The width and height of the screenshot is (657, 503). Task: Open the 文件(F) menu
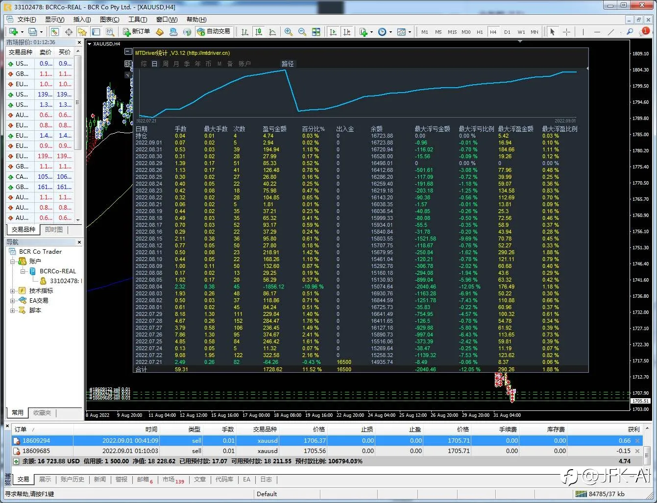coord(26,20)
